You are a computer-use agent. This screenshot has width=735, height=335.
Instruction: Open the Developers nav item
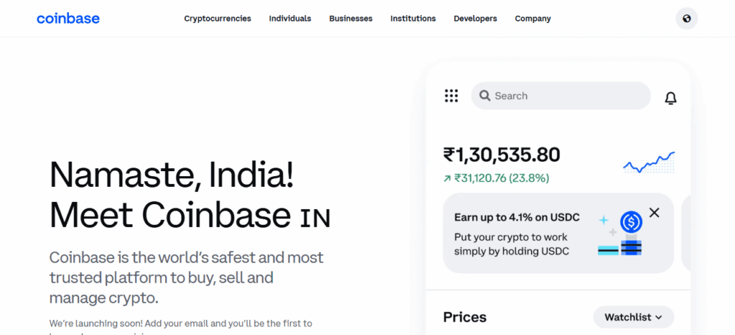click(x=475, y=19)
